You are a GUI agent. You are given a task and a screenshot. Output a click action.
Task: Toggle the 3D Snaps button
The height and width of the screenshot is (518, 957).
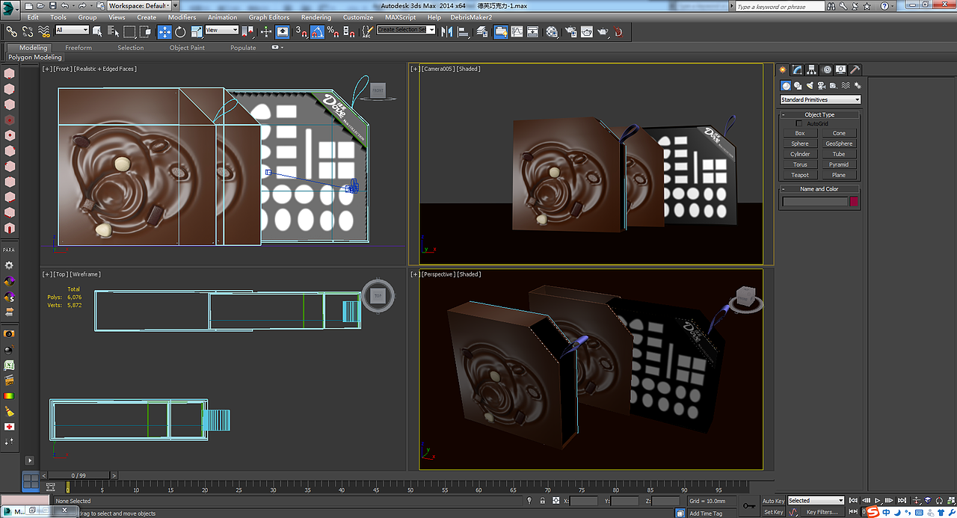pyautogui.click(x=301, y=32)
